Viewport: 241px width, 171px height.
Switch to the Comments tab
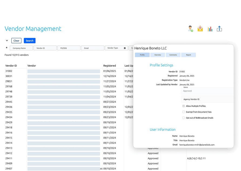173,55
